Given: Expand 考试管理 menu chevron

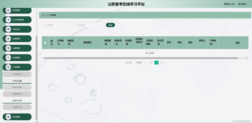Looking at the screenshot, I should [28, 117].
